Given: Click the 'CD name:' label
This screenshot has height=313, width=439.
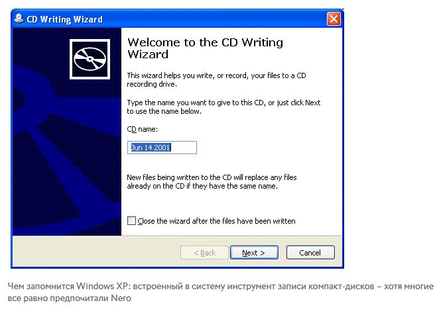Looking at the screenshot, I should pos(142,130).
